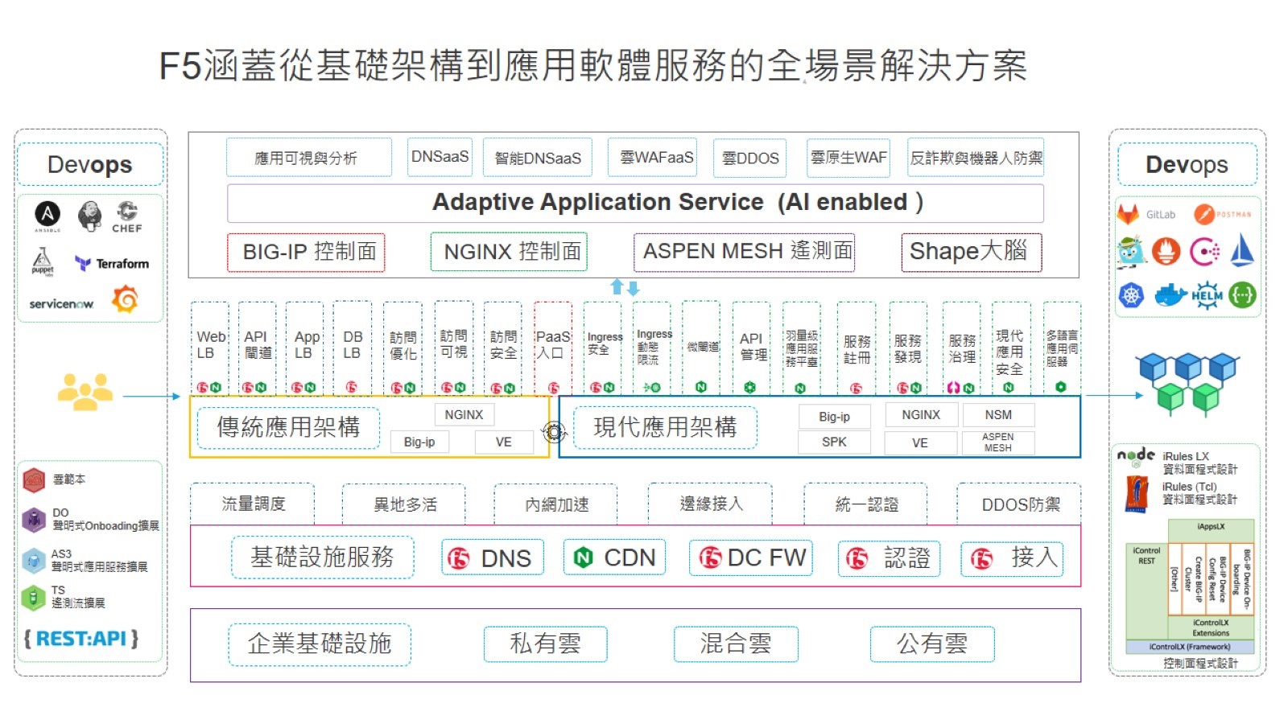
Task: Click the Puppet logo
Action: (43, 261)
